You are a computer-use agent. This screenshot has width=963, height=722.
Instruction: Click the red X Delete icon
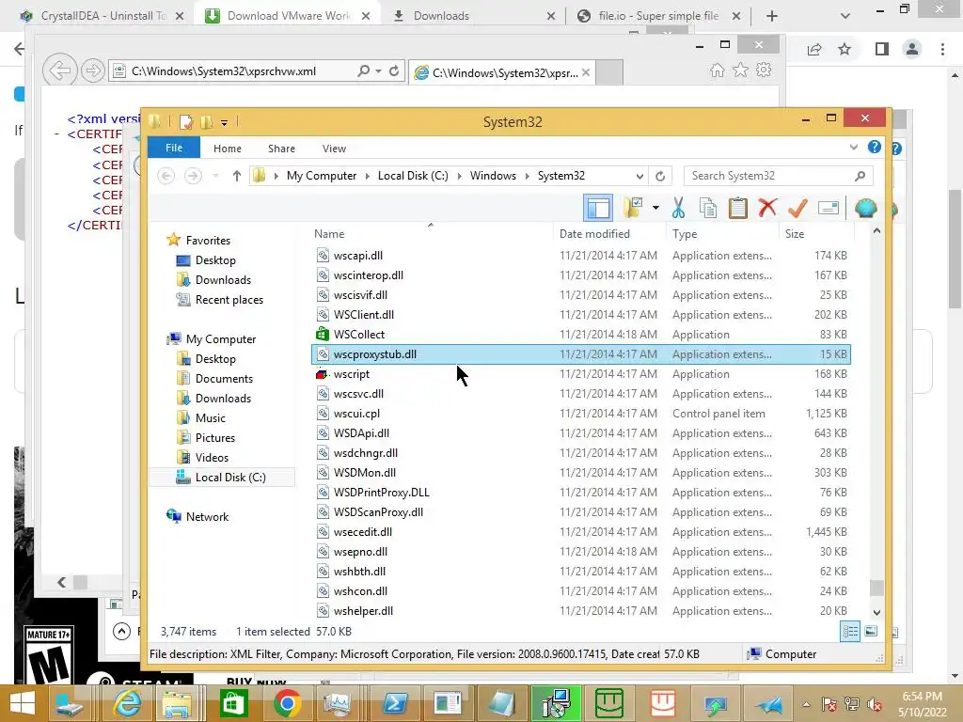(x=767, y=208)
